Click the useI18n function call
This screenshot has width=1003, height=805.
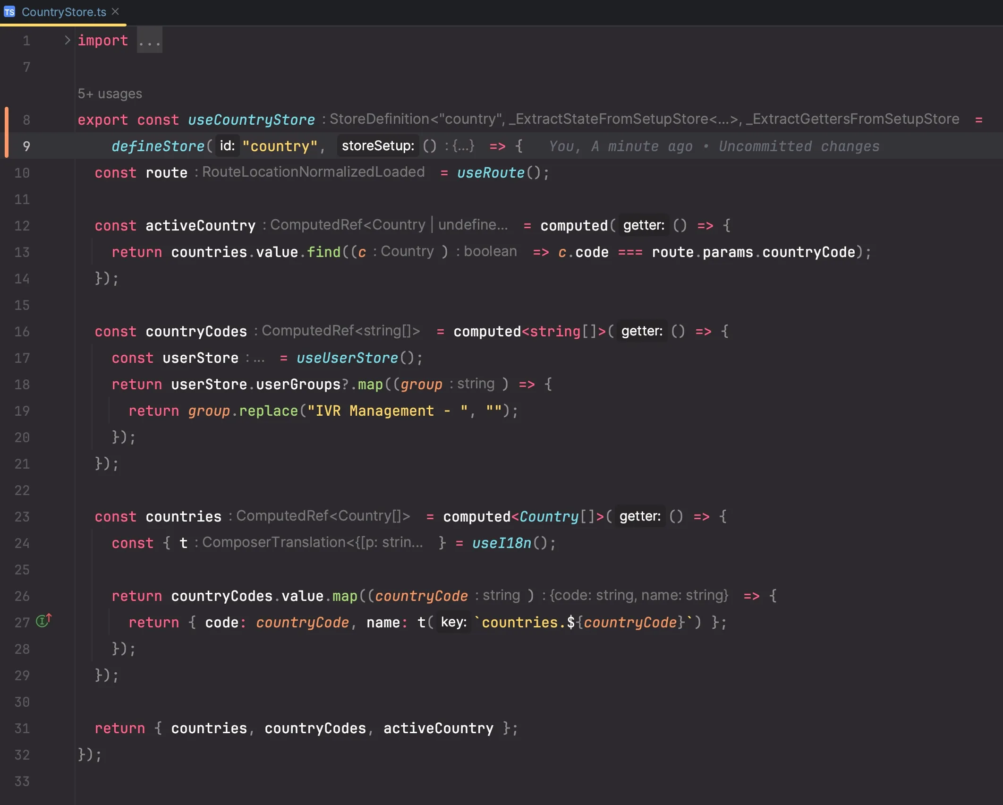coord(501,543)
